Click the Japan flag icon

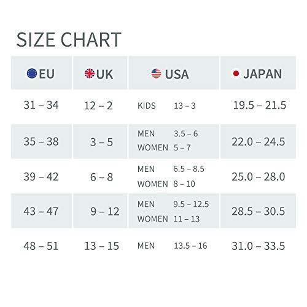(236, 74)
